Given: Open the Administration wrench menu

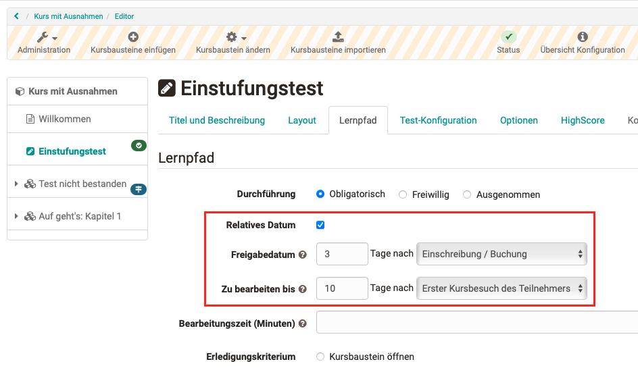Looking at the screenshot, I should [44, 38].
